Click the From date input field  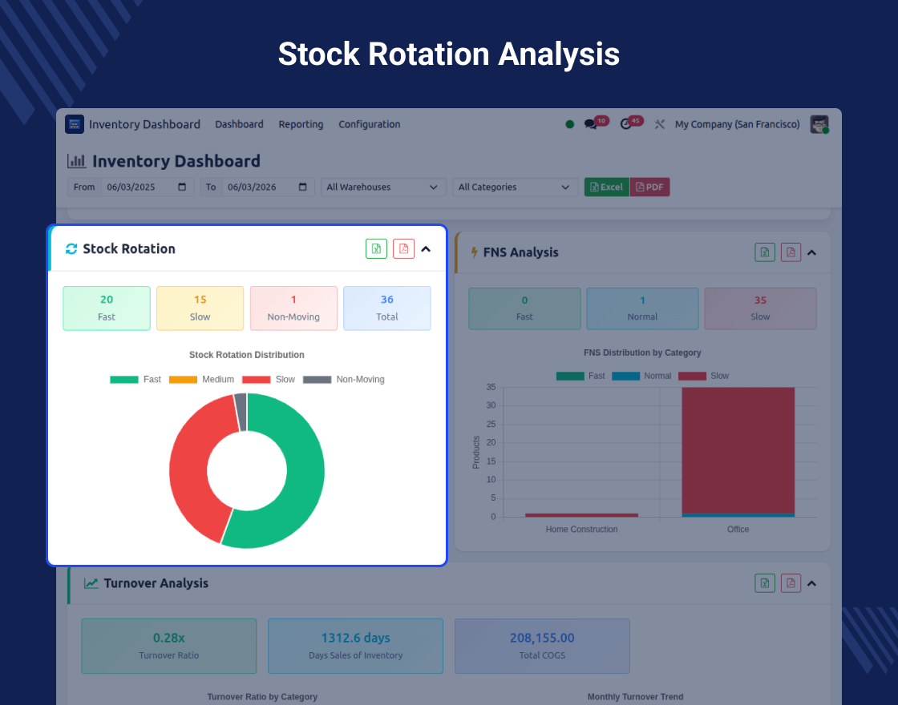coord(148,187)
